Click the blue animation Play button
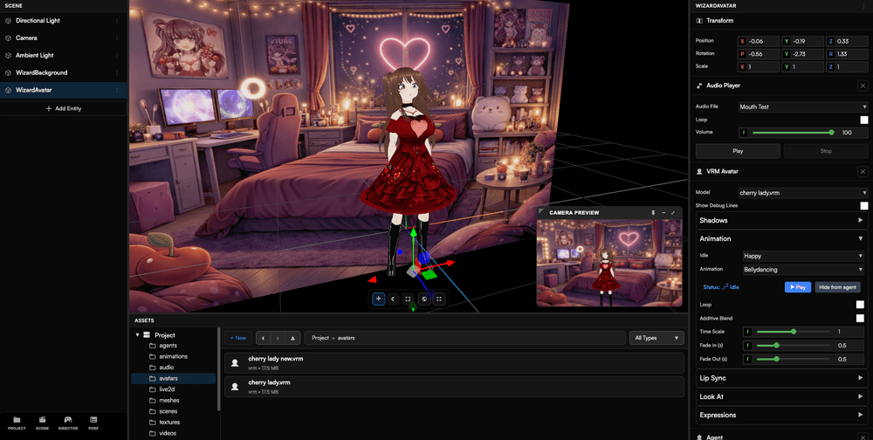This screenshot has height=440, width=873. tap(798, 287)
